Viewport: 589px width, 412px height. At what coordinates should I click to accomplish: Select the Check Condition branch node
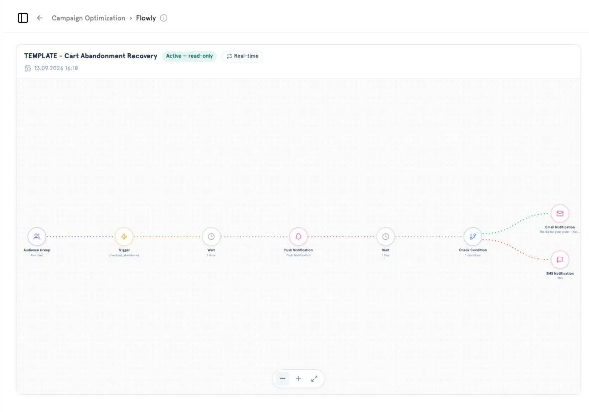coord(473,237)
